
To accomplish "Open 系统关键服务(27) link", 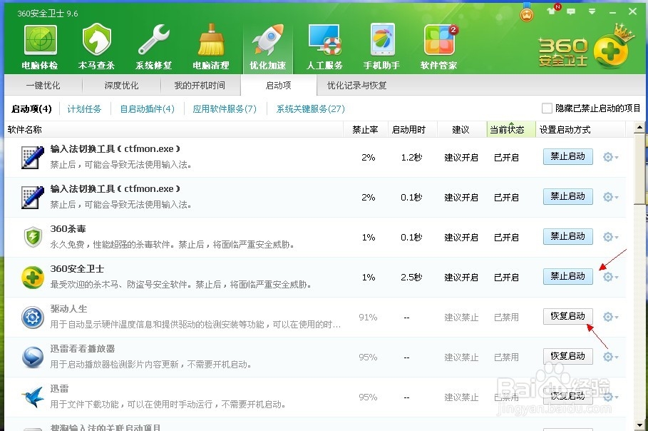I will 310,108.
